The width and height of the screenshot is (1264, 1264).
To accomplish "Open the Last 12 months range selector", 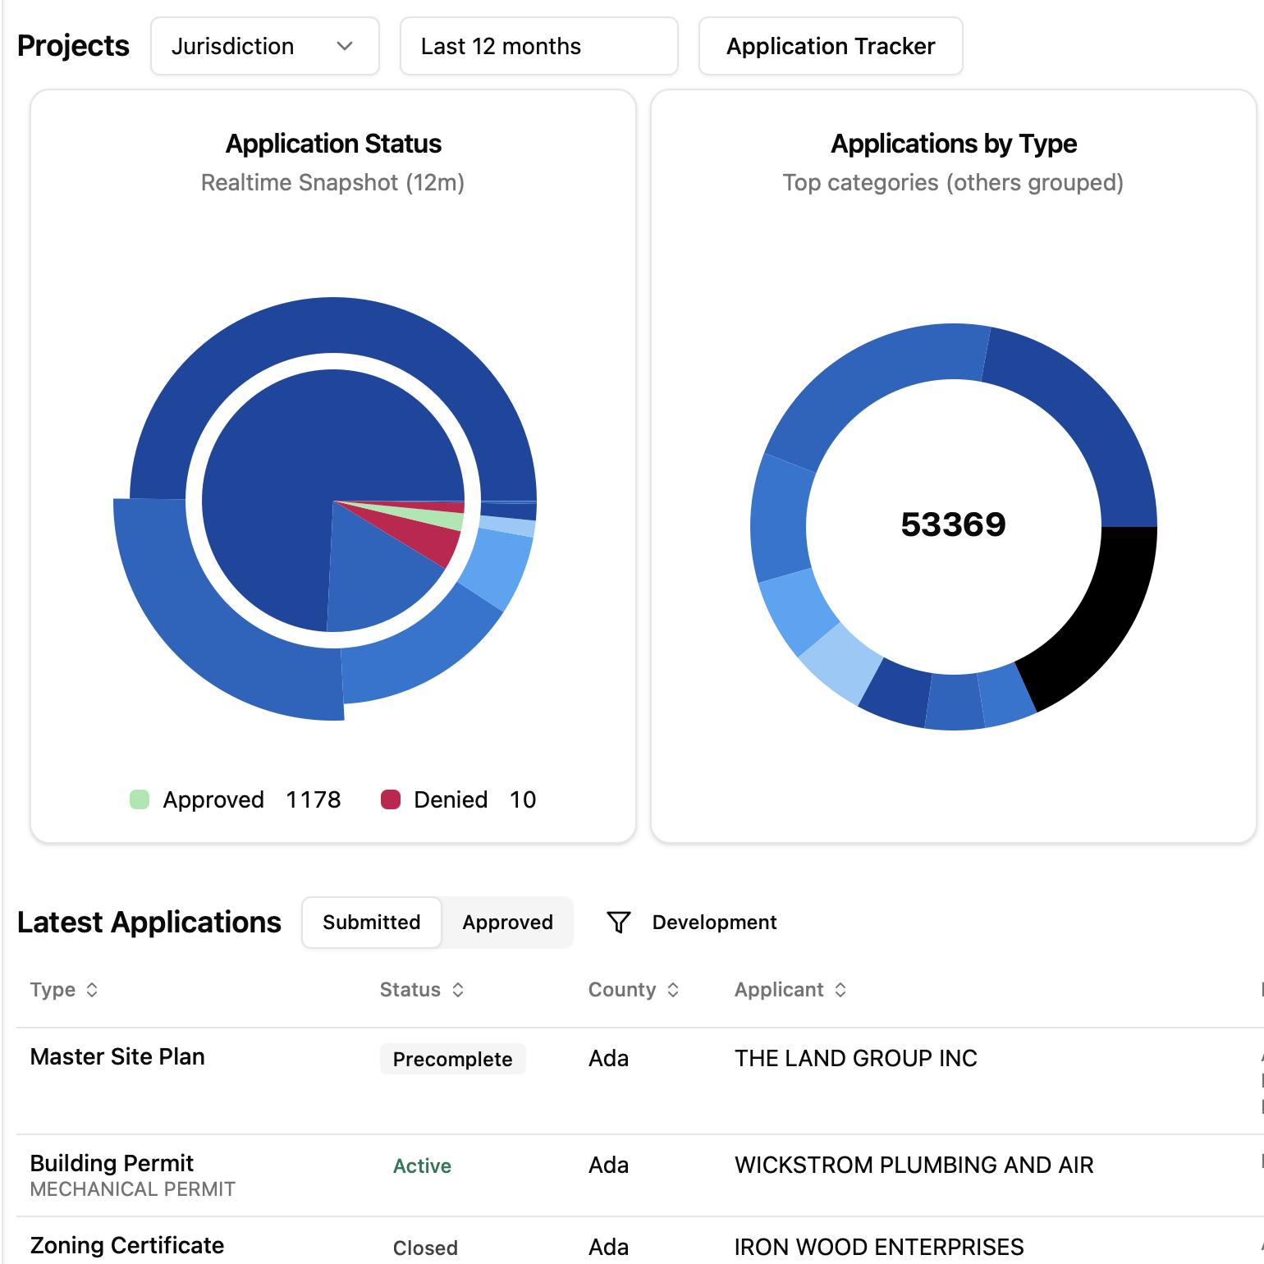I will point(538,46).
